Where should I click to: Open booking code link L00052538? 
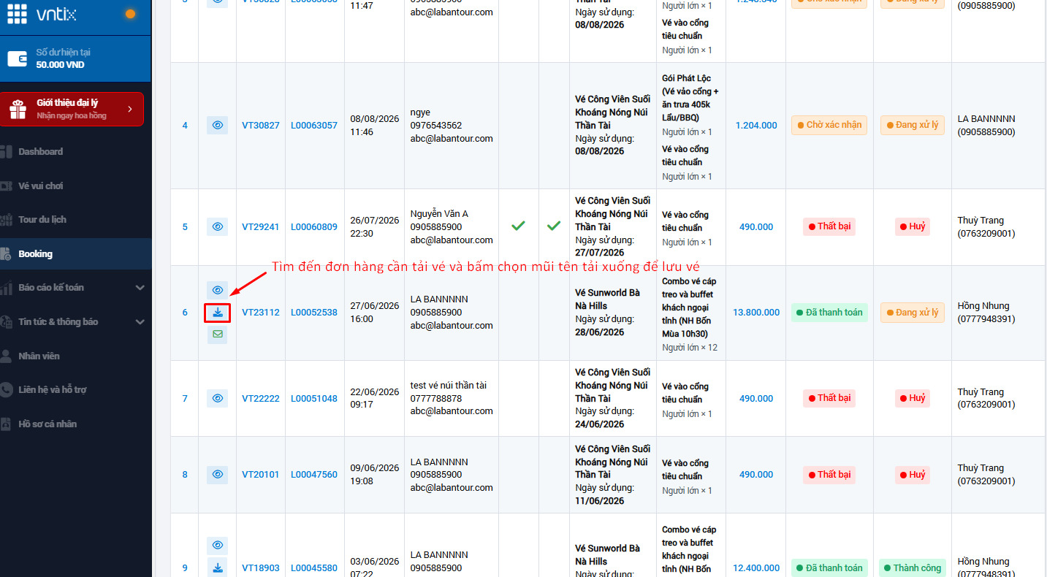[x=314, y=313]
